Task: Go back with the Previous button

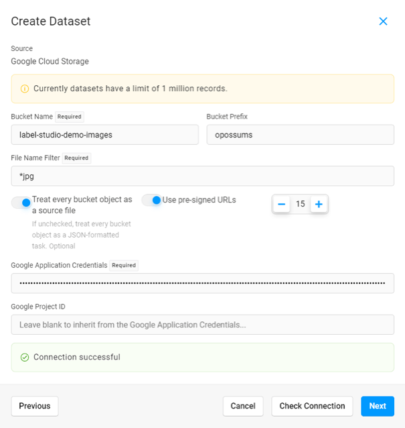Action: (35, 406)
